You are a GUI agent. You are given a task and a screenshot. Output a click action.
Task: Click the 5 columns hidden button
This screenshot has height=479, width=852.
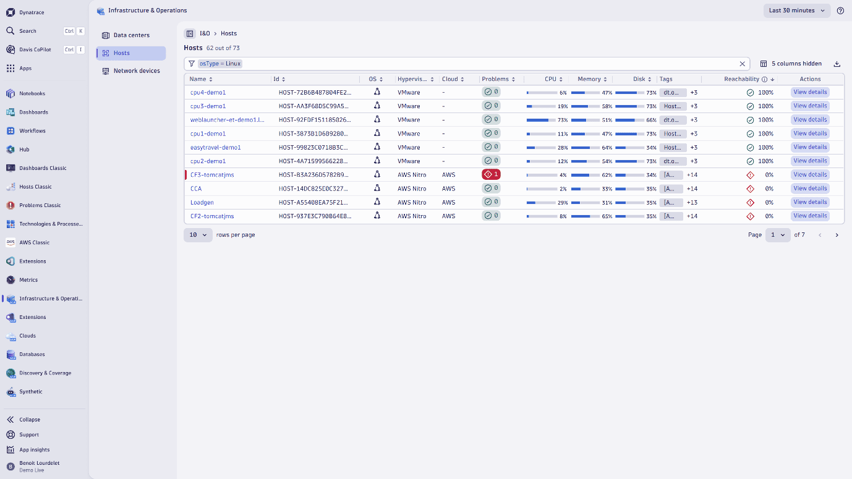coord(791,64)
